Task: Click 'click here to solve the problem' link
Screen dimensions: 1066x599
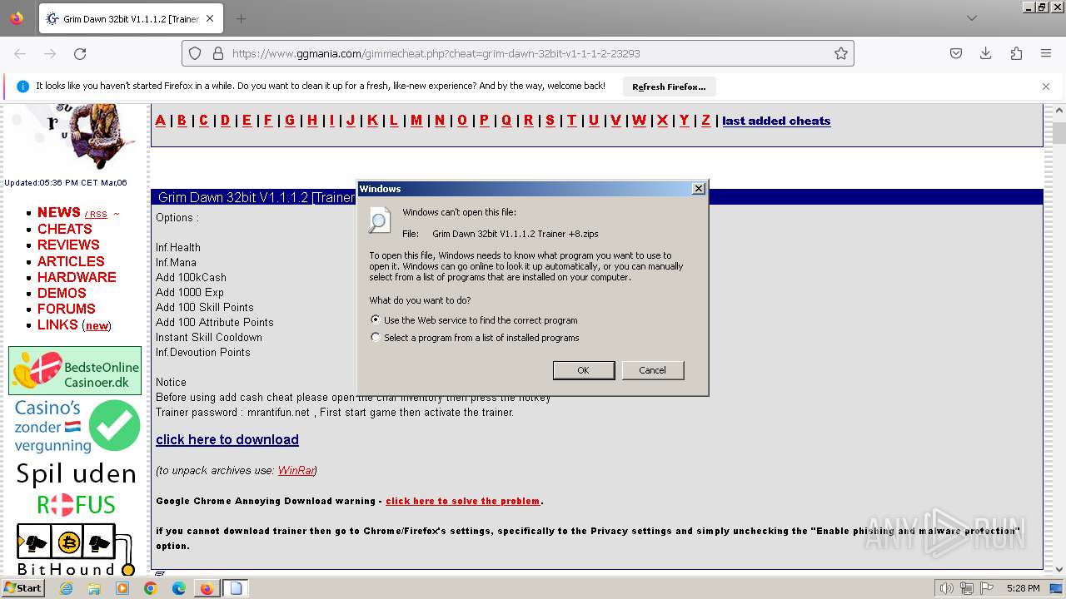Action: (462, 501)
